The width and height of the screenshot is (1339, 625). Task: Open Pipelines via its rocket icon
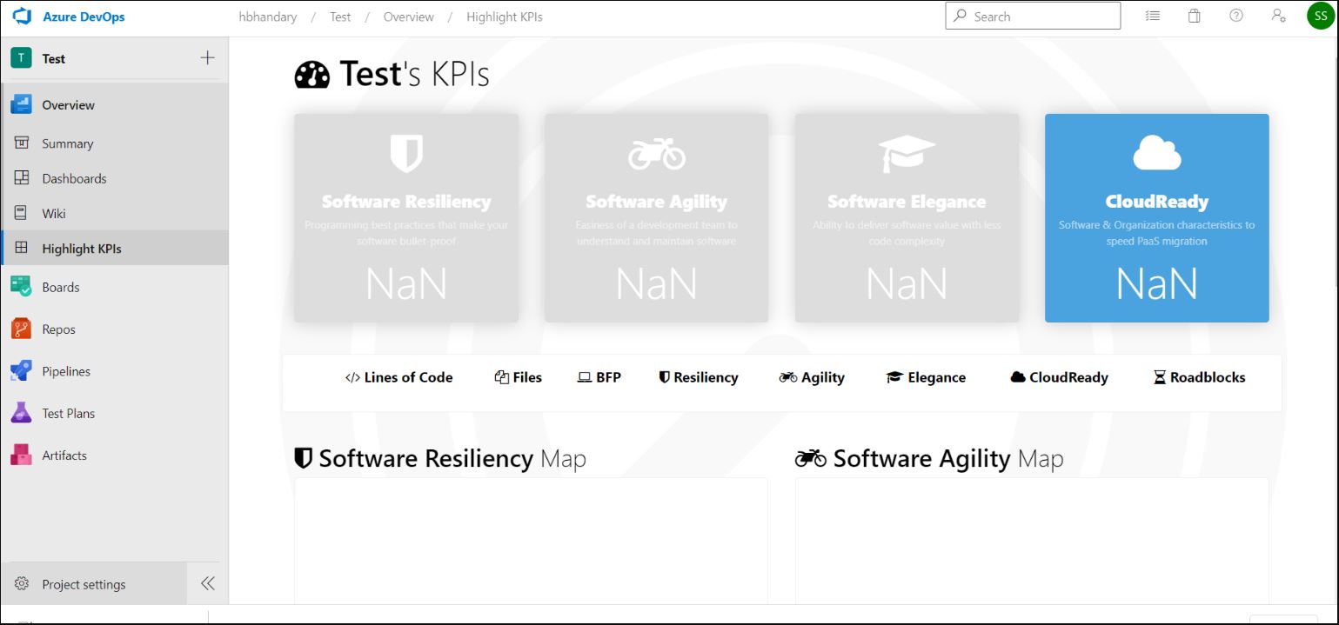tap(21, 371)
